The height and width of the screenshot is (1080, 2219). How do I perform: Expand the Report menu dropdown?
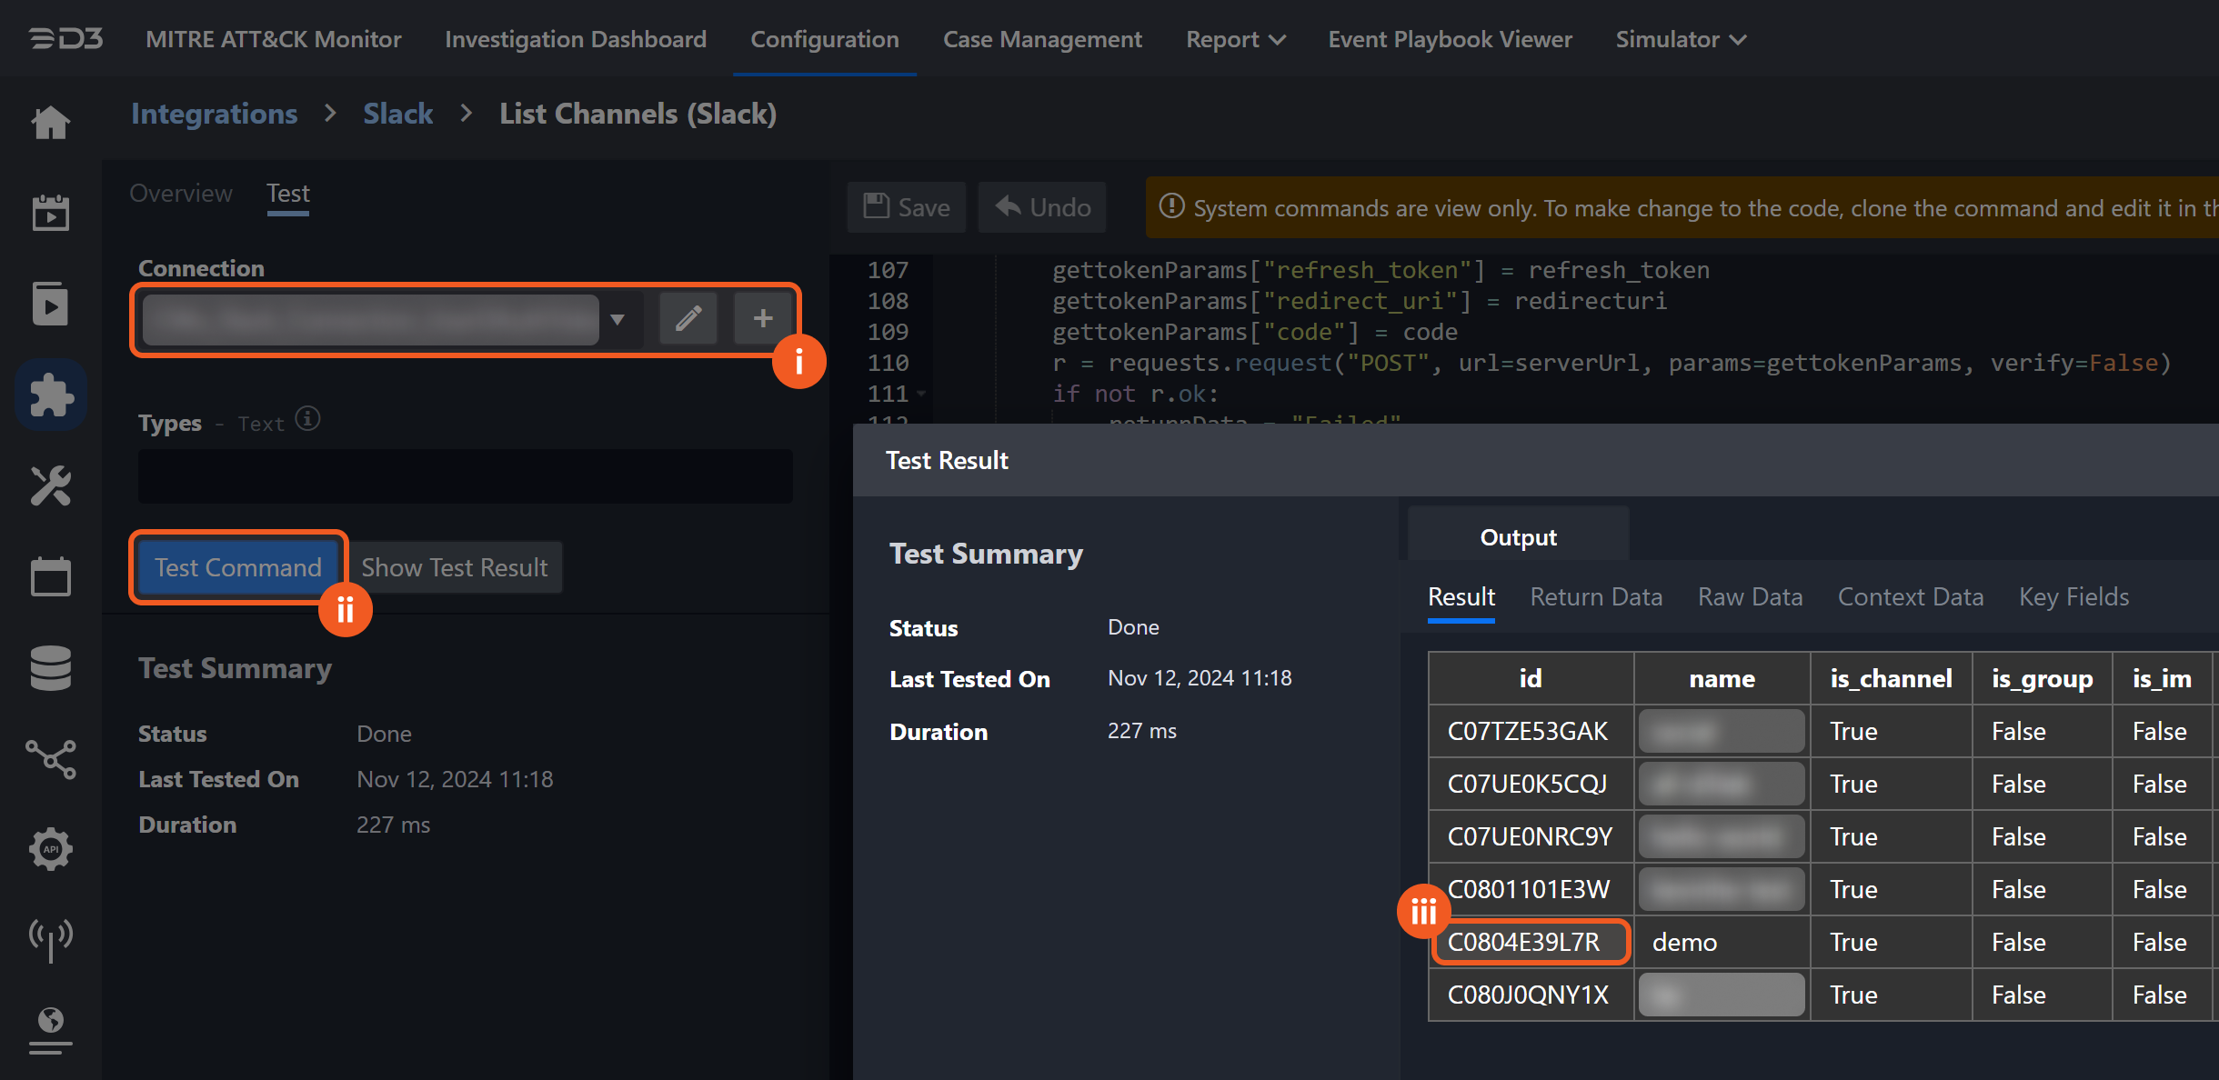1235,39
